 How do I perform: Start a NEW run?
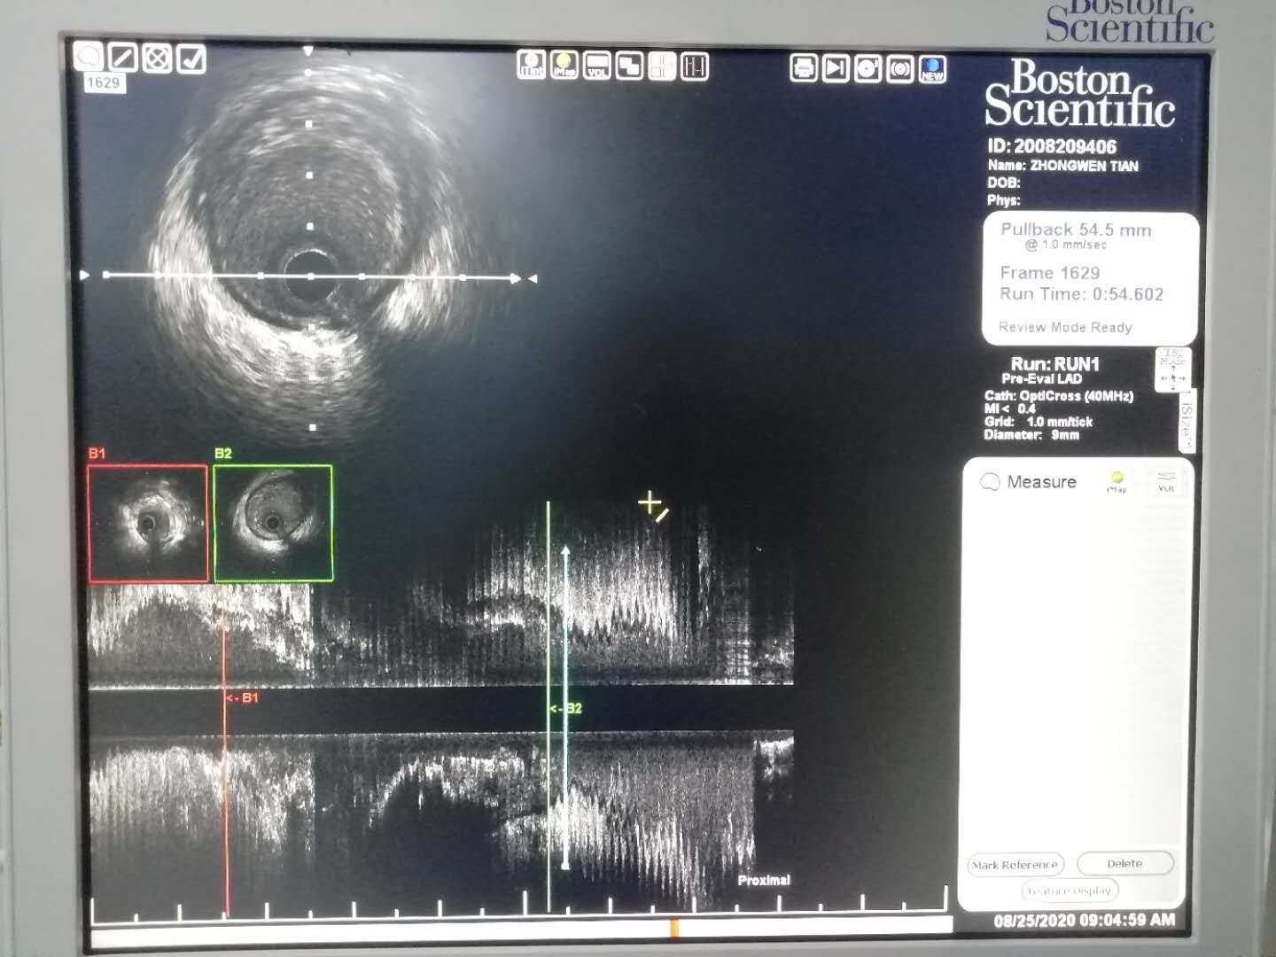[932, 69]
